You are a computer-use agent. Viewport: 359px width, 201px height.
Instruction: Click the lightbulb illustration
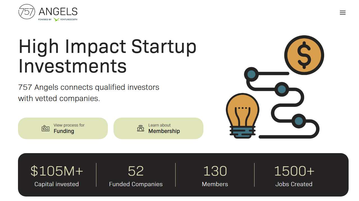point(243,116)
